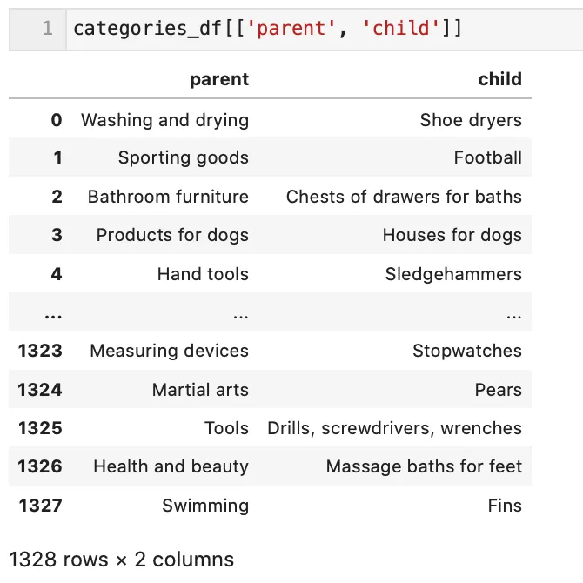Select row index 0
This screenshot has height=583, width=583.
tap(57, 120)
